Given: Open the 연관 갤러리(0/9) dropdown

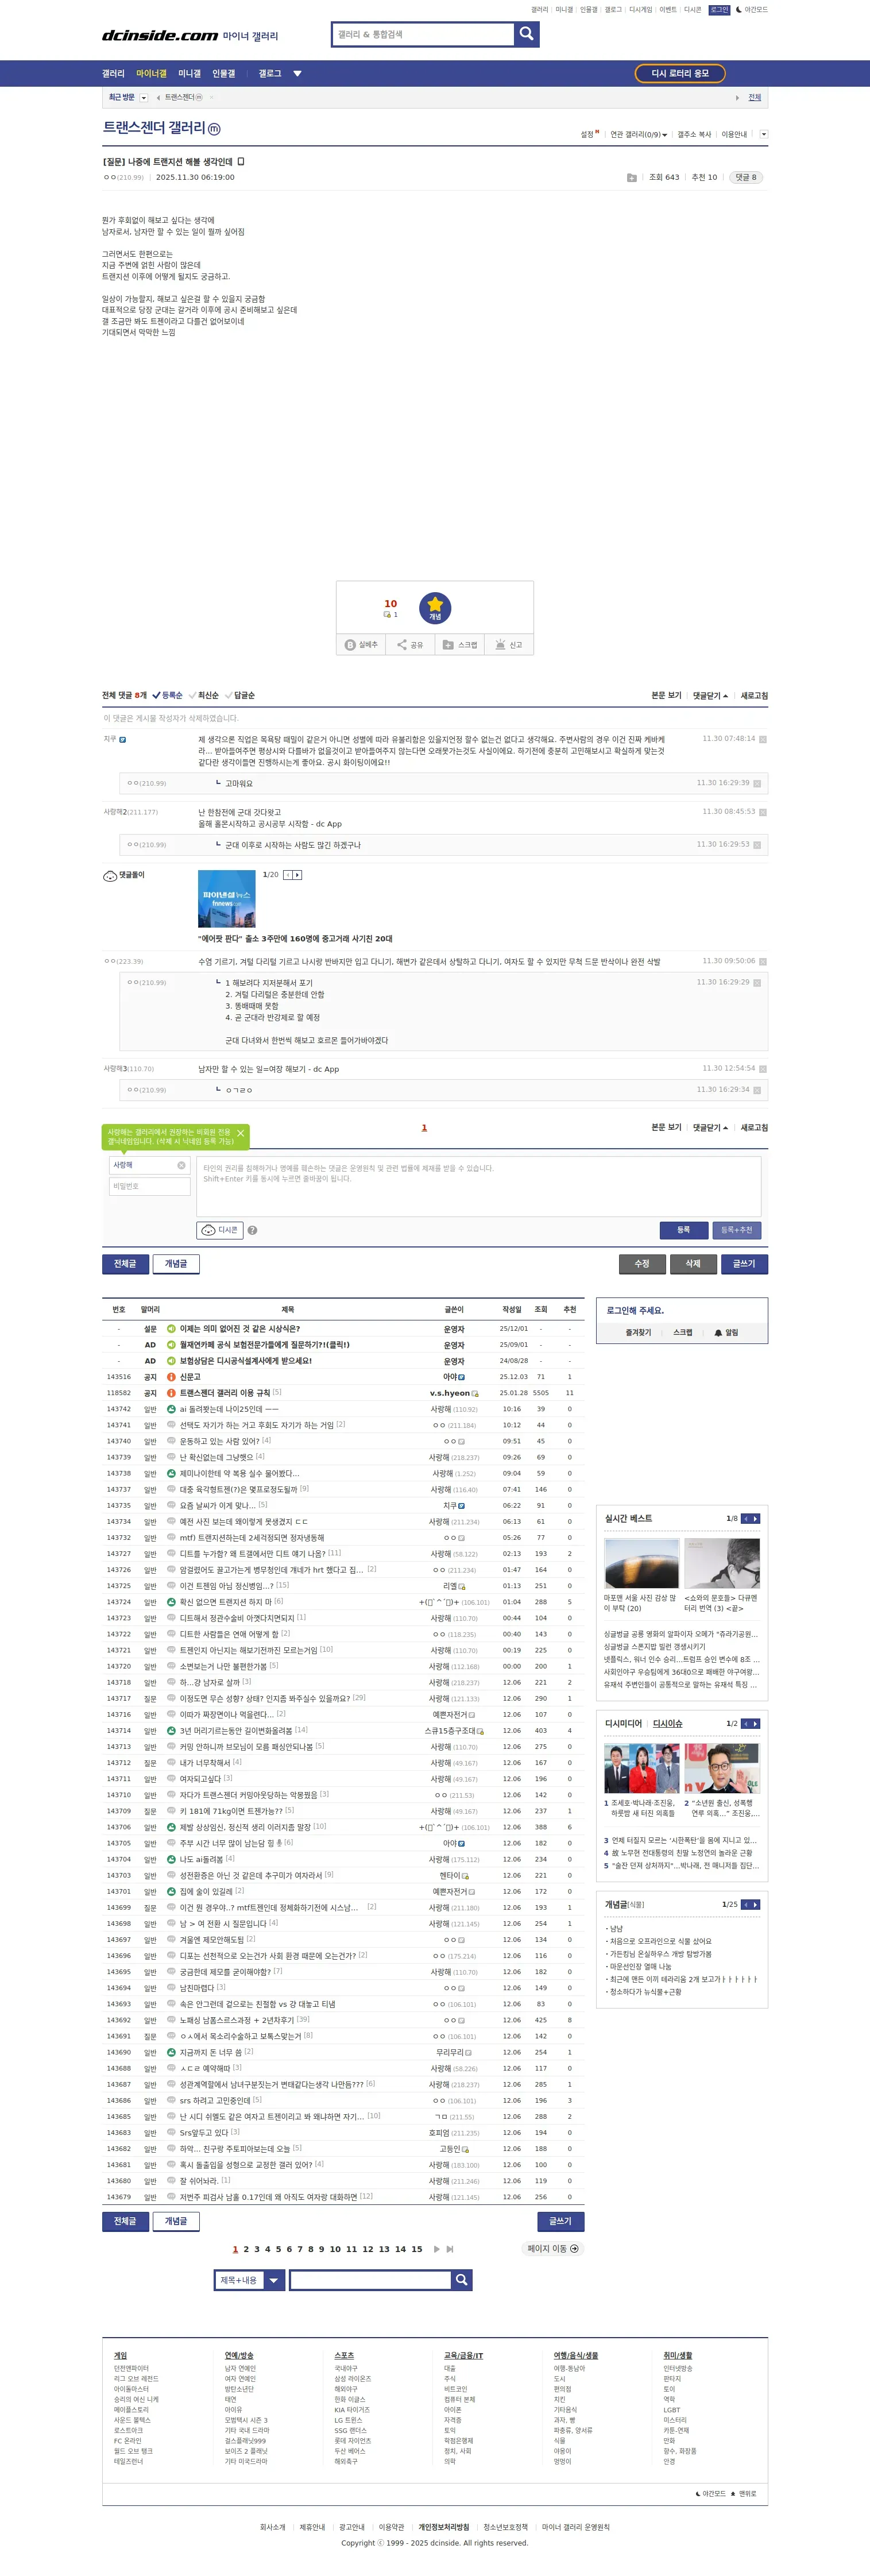Looking at the screenshot, I should 638,135.
